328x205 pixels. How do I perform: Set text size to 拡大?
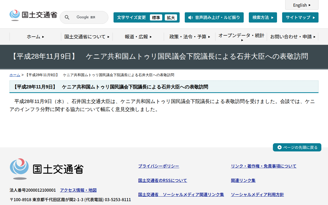(x=171, y=17)
